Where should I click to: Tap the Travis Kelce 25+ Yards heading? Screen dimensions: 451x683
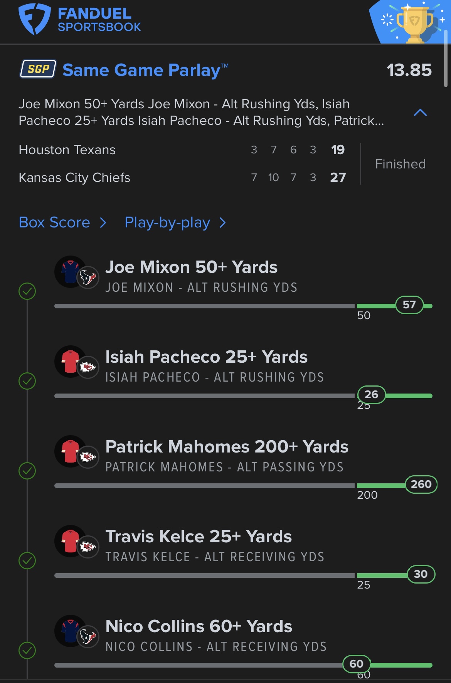click(199, 537)
